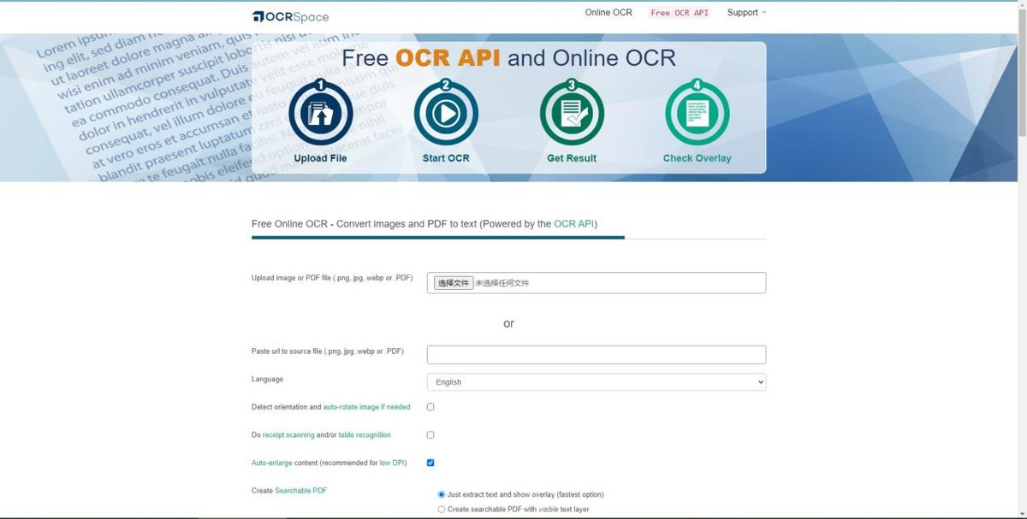Enable receipt scanning table recognition checkbox

(430, 435)
